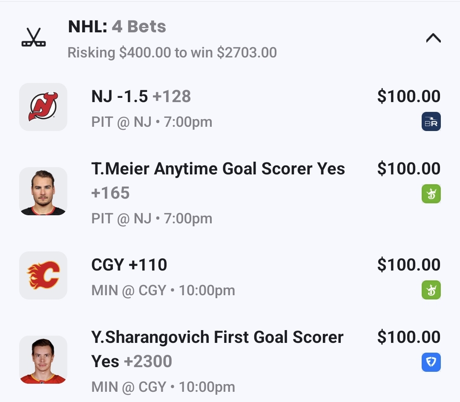Click the NHL hockey sticks icon
This screenshot has height=402, width=460.
[34, 38]
